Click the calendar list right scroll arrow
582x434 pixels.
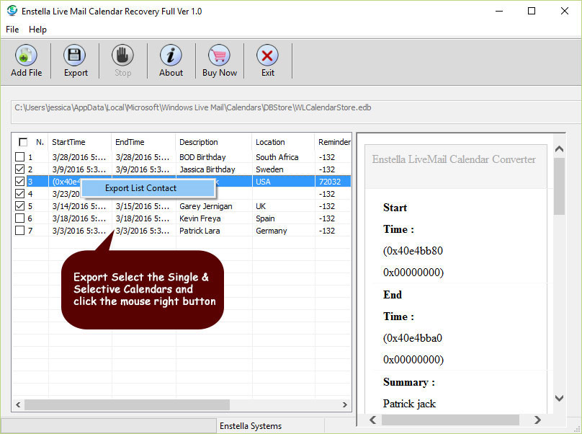(x=344, y=405)
